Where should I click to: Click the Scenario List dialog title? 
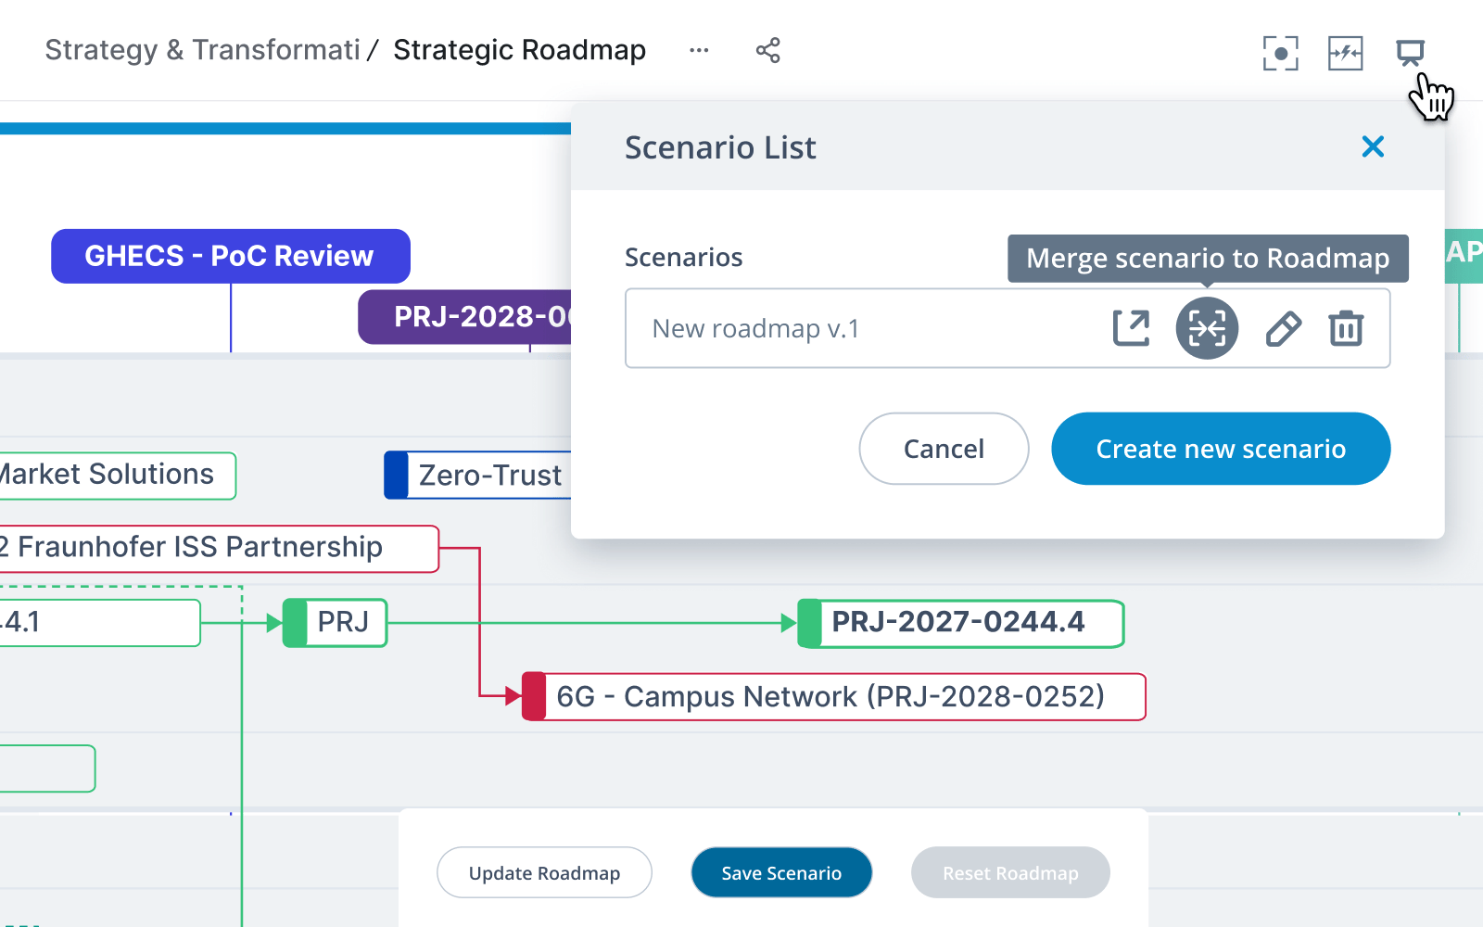[x=720, y=147]
